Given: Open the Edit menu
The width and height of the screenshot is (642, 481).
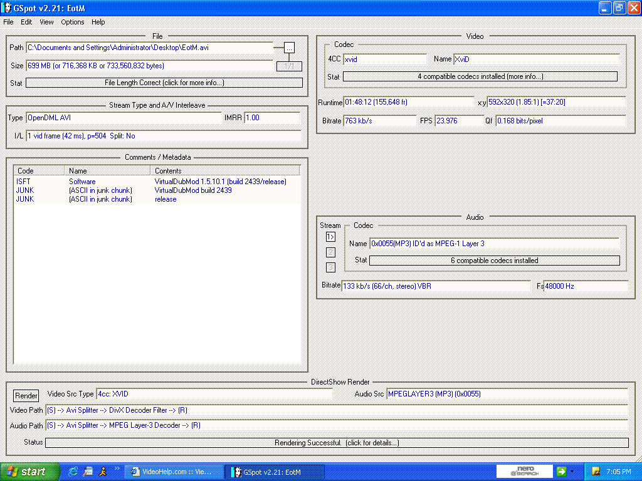Looking at the screenshot, I should pyautogui.click(x=26, y=22).
